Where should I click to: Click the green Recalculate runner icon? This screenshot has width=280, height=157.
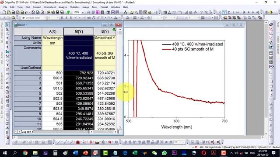click(68, 12)
